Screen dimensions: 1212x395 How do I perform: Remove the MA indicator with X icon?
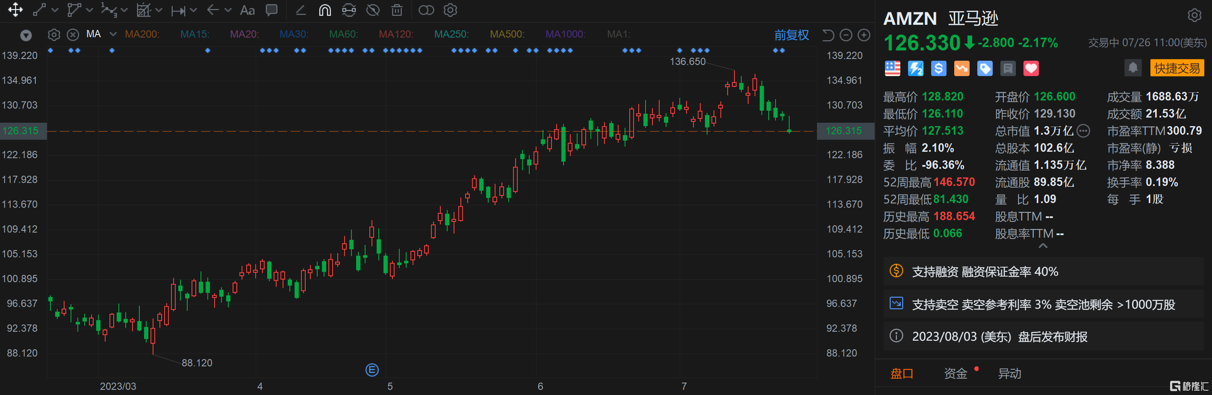click(72, 35)
